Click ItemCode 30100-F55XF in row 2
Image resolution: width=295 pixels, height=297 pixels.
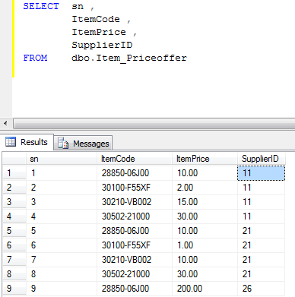(135, 188)
